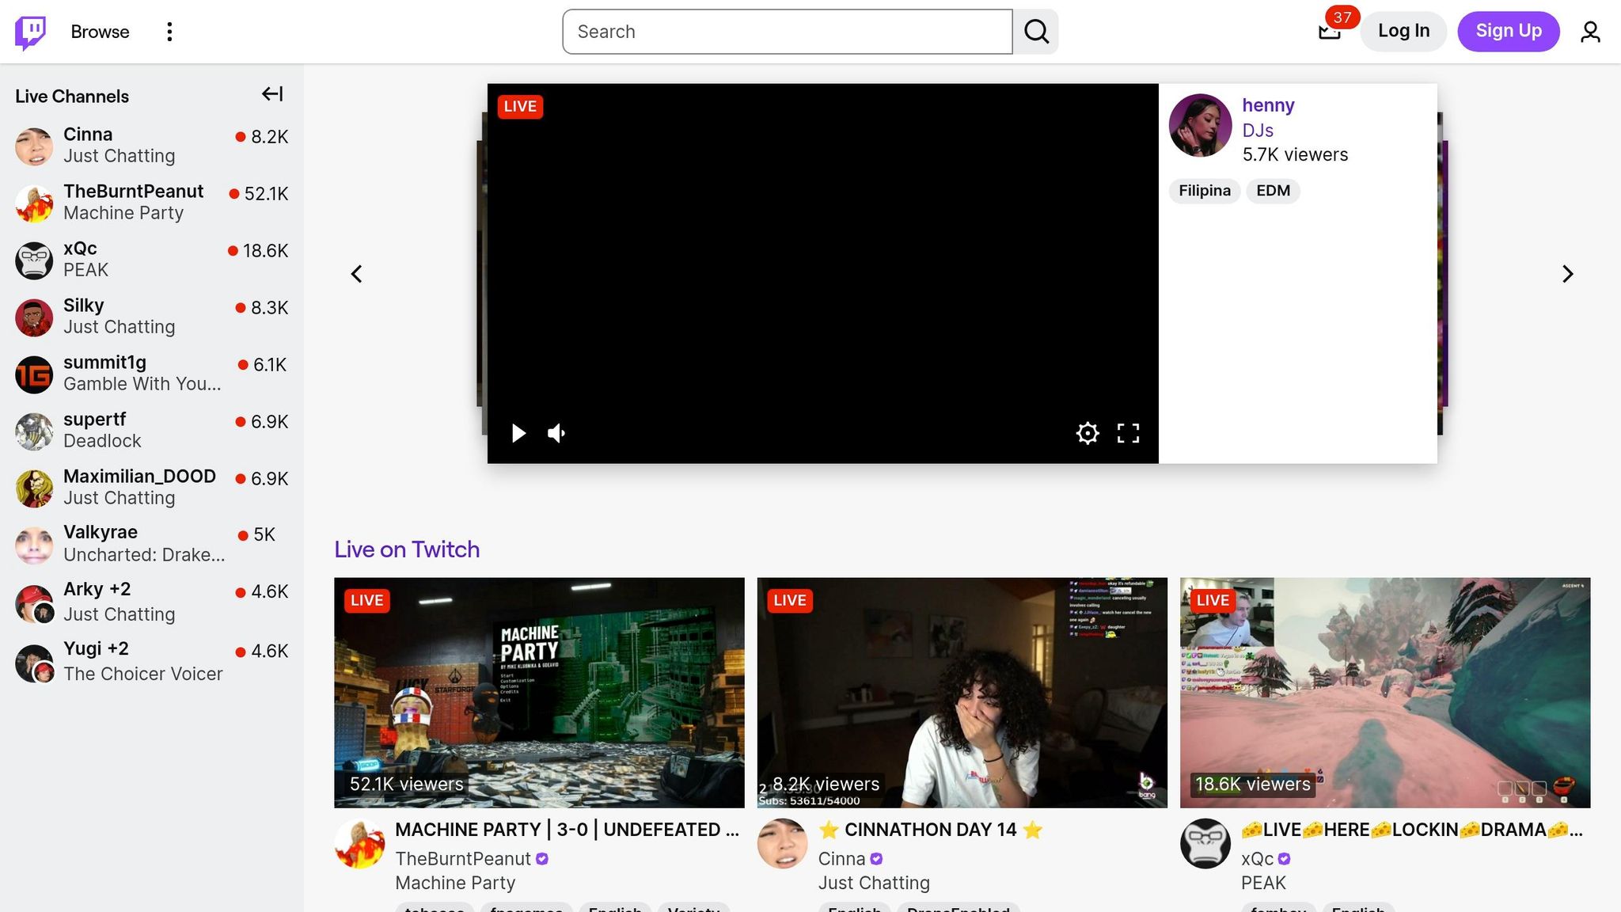Open Cinna's stream thumbnail
This screenshot has width=1621, height=912.
pos(962,693)
